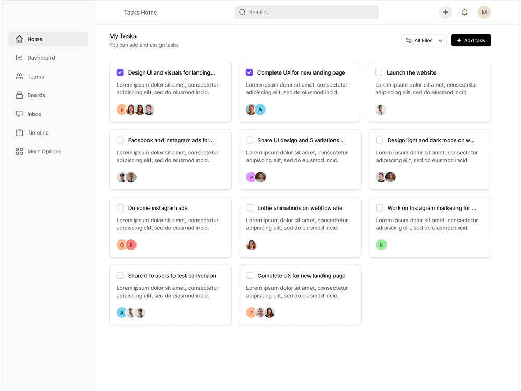Click orange O avatar on Do some instagram ads
Screen dimensions: 521x391
pyautogui.click(x=121, y=245)
